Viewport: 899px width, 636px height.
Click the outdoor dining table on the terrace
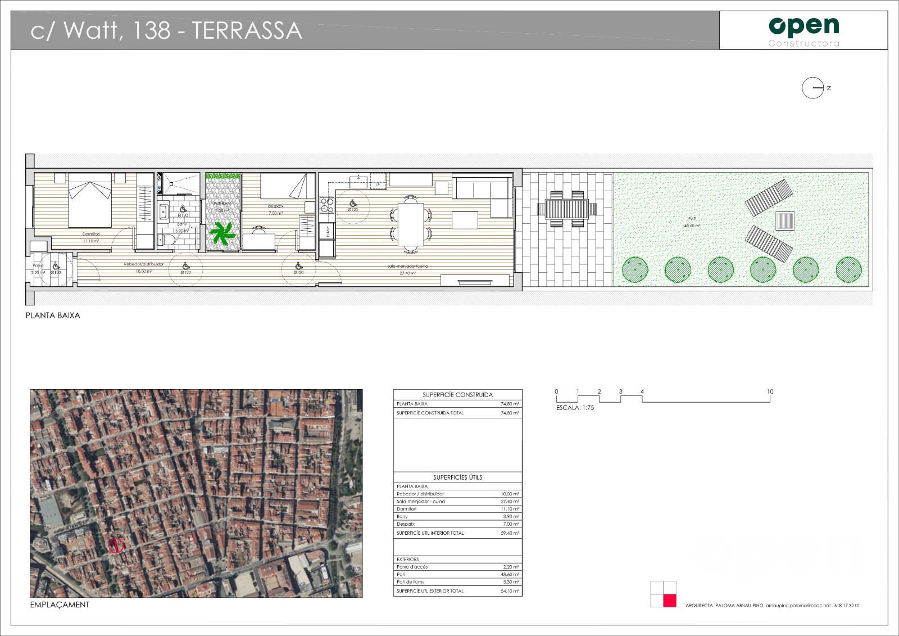point(566,209)
